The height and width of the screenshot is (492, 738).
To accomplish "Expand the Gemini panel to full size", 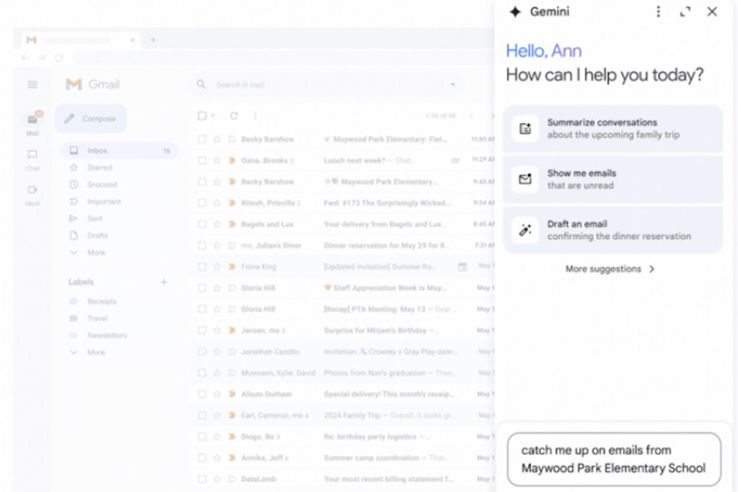I will (685, 12).
